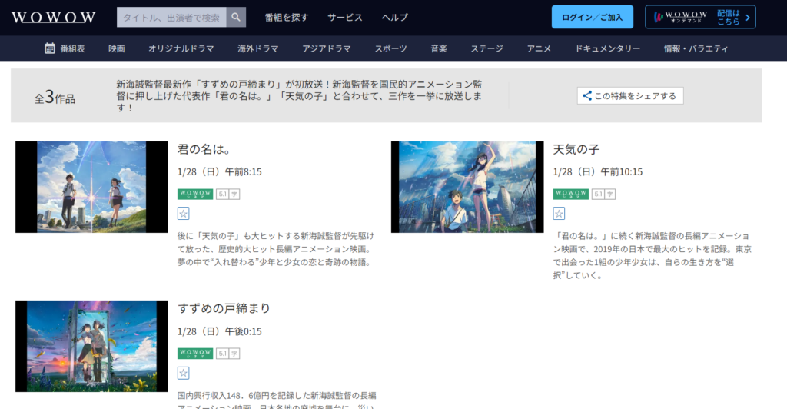Toggle the favorite star for すずめの戸締まり
Viewport: 787px width, 409px height.
(x=183, y=374)
